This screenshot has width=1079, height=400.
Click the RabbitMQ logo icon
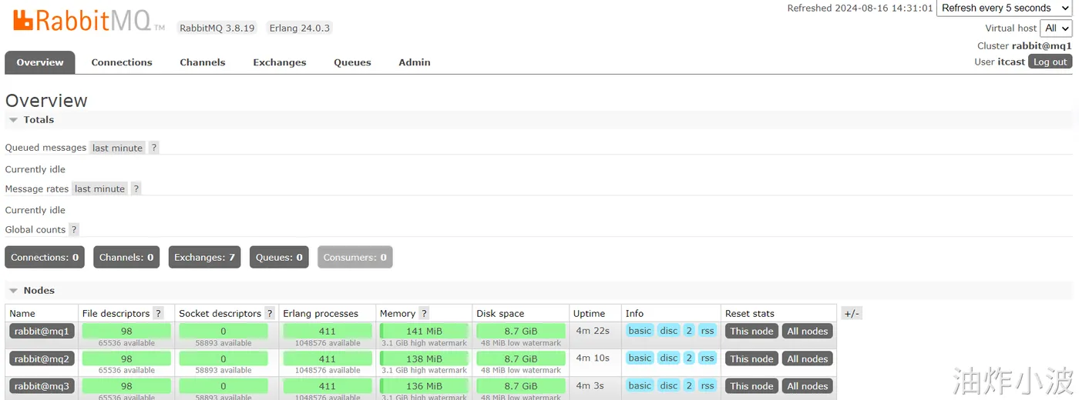pyautogui.click(x=23, y=20)
